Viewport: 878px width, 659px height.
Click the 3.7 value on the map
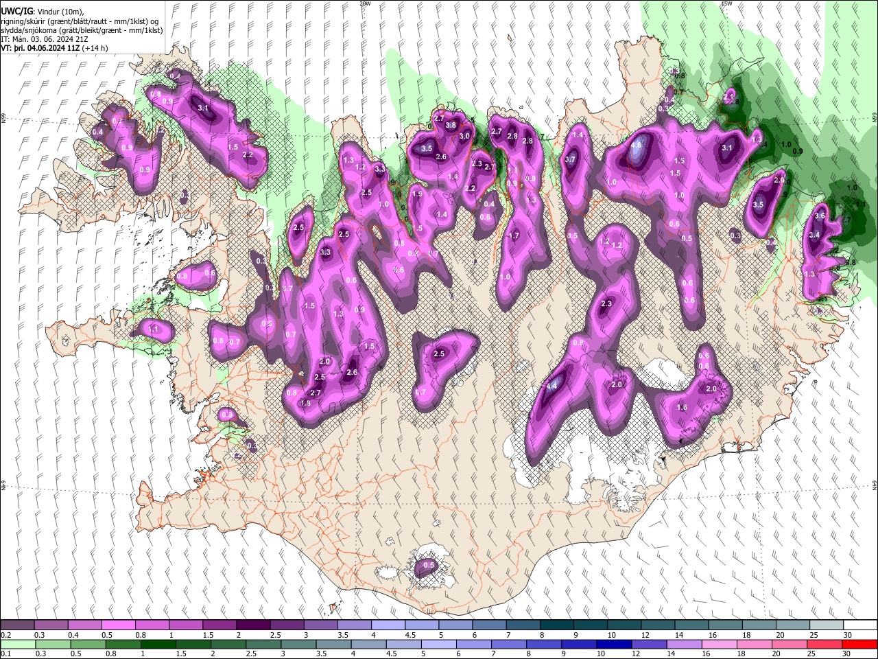(x=570, y=159)
